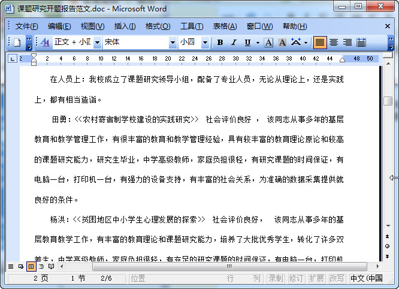This screenshot has height=289, width=399.
Task: Click the vertical scrollbar thumb
Action: 388,101
